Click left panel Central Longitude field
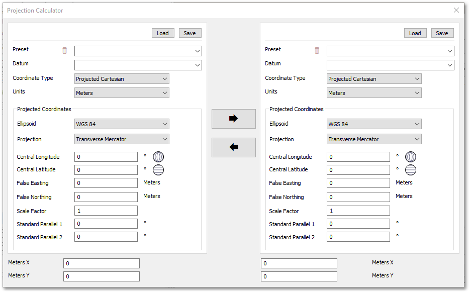The image size is (470, 293). 106,157
